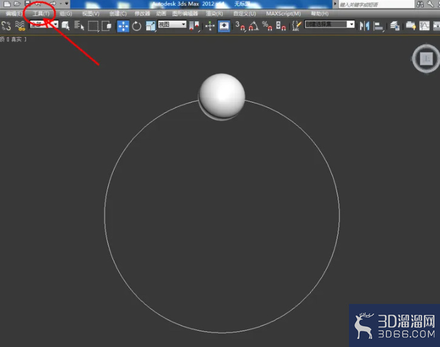Toggle the 3D Snaps button
This screenshot has height=347, width=440.
pyautogui.click(x=240, y=26)
